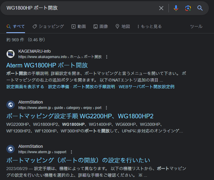Click the result count text 約 969 件
Screen dimensions: 214x180
click(15, 40)
